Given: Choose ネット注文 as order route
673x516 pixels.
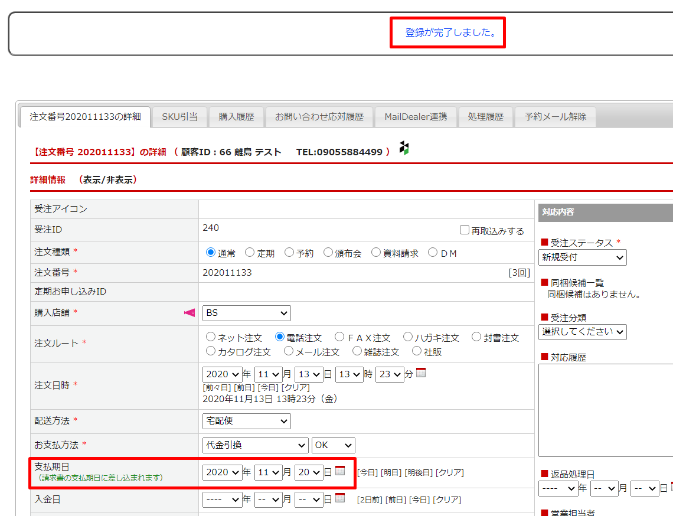Looking at the screenshot, I should [x=211, y=337].
